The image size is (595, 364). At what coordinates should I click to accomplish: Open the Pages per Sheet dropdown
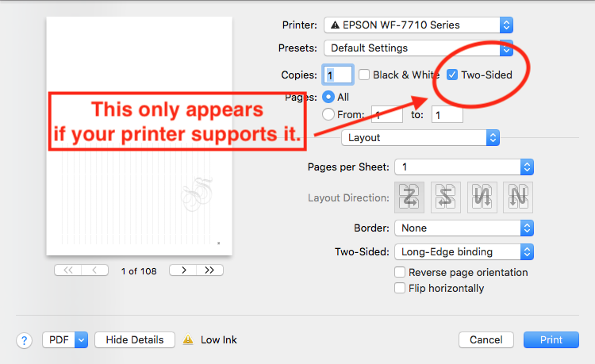pos(464,167)
